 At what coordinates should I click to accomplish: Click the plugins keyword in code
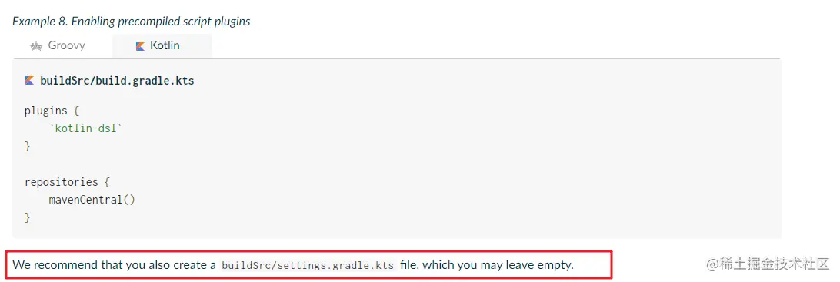click(x=46, y=111)
